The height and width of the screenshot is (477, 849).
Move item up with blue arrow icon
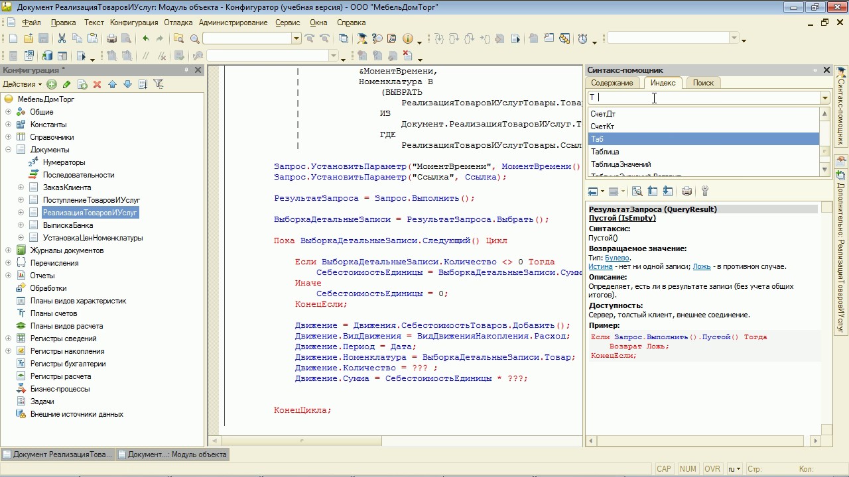112,84
